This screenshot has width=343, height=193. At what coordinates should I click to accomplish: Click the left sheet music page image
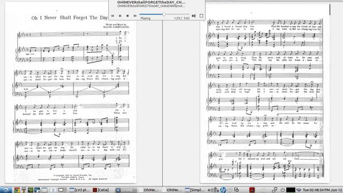(x=71, y=93)
